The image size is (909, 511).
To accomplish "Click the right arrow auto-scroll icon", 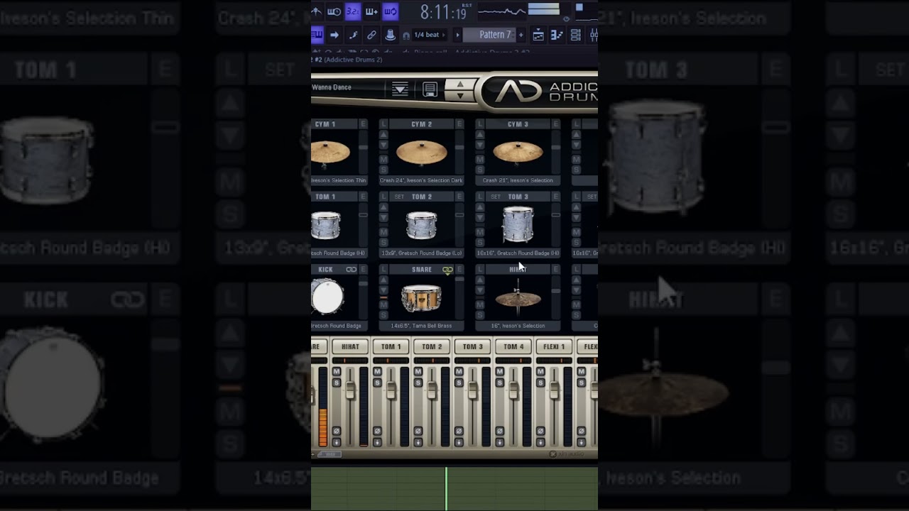I will [x=334, y=35].
